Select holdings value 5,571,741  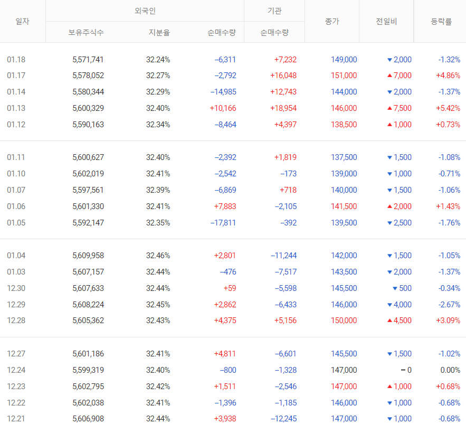88,60
